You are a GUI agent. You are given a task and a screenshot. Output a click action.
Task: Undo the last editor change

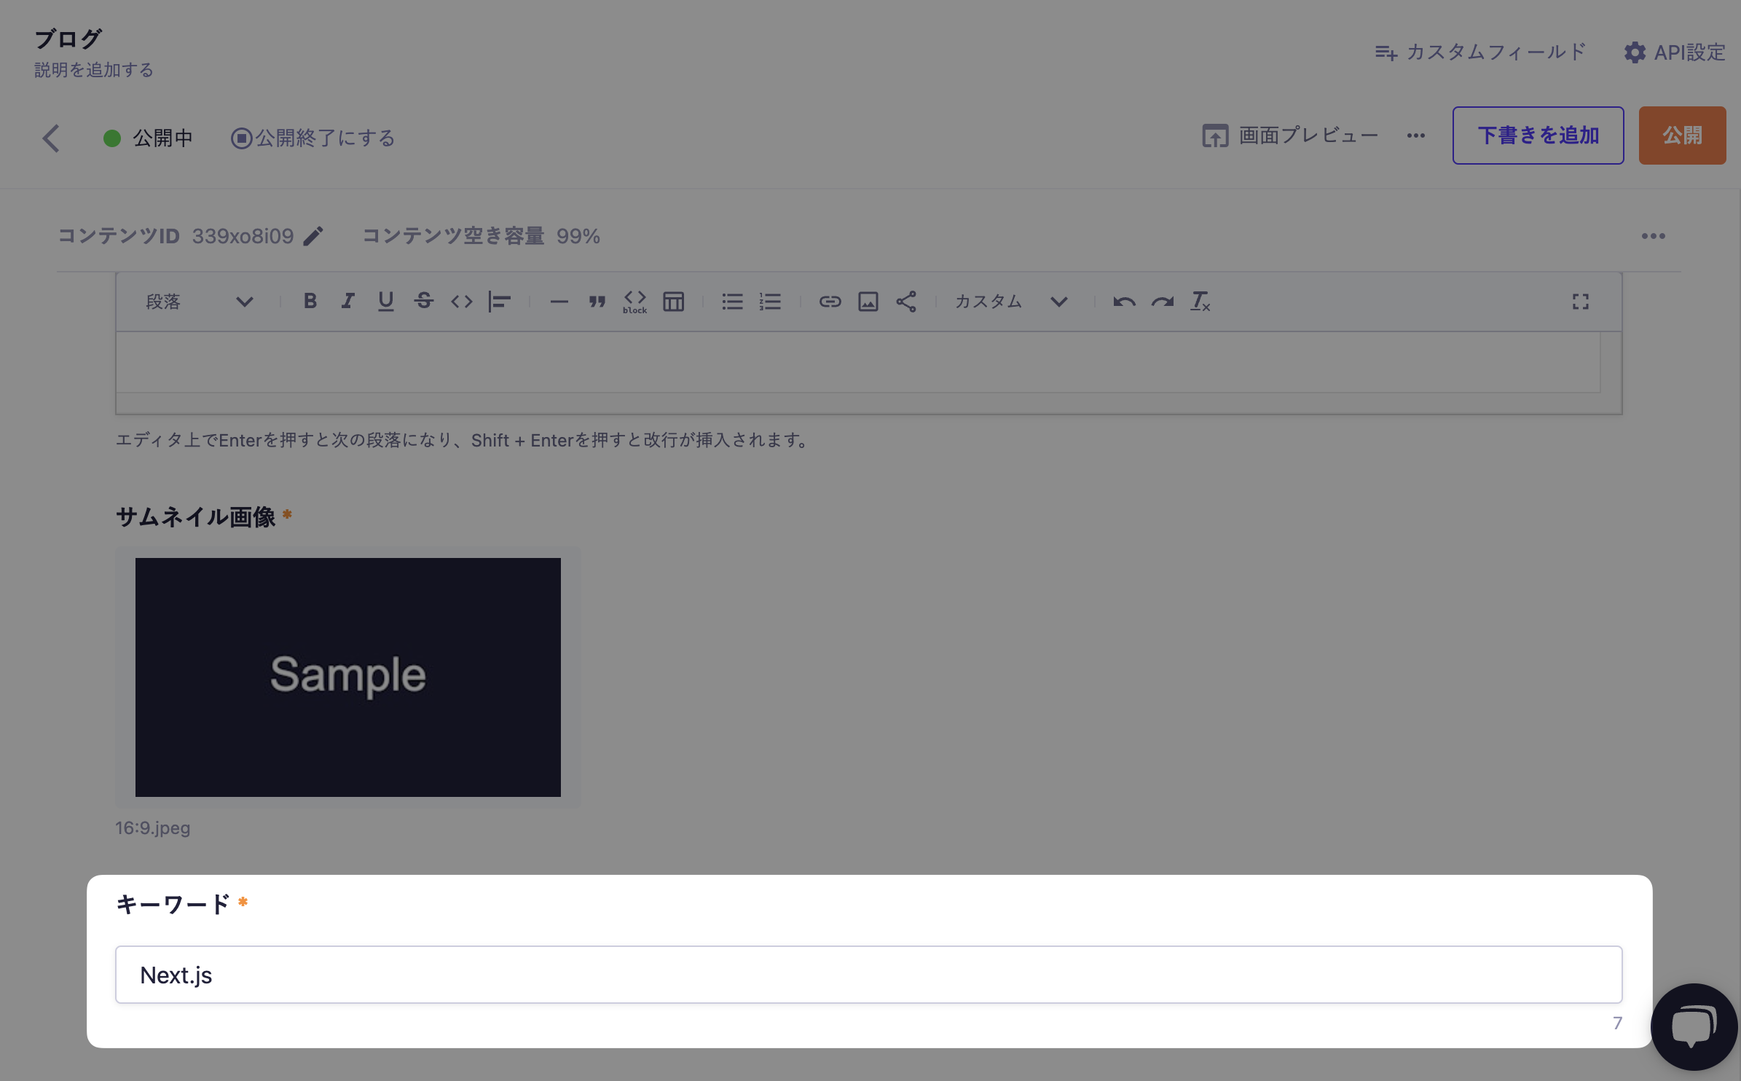(1122, 301)
